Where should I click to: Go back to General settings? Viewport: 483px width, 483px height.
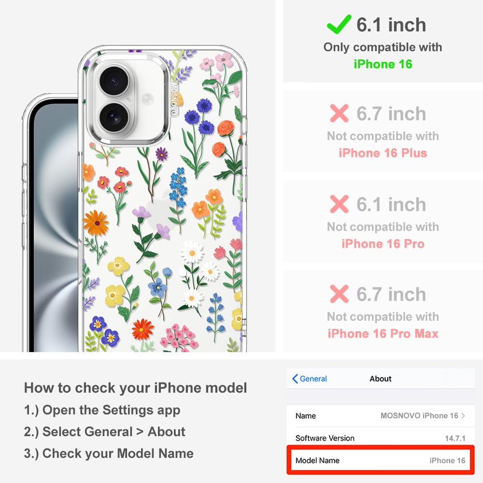[310, 379]
